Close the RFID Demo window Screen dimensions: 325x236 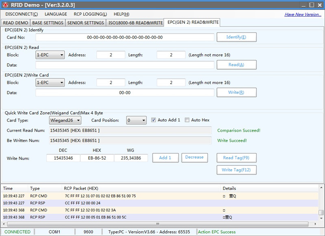(x=320, y=5)
